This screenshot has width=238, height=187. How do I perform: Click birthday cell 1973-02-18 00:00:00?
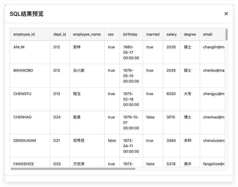point(131,99)
